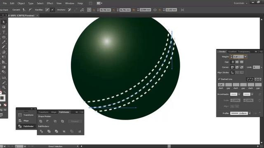
Task: Open the stroke Weight dropdown
Action: click(x=245, y=57)
